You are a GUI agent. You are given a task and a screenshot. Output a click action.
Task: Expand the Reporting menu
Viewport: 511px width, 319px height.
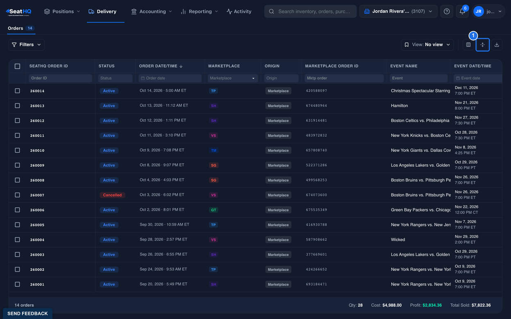pyautogui.click(x=199, y=11)
